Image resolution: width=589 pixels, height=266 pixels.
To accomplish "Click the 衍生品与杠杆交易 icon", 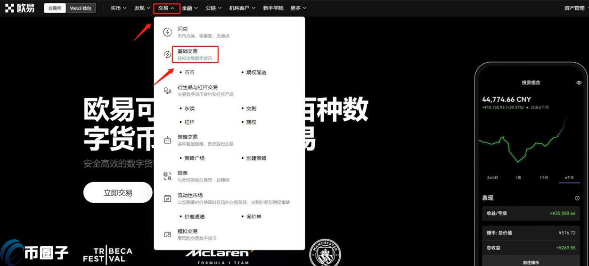I will (167, 91).
